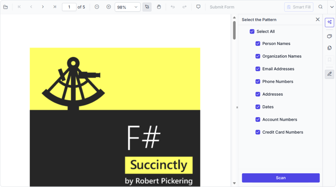Zoom in with the plus icon

pyautogui.click(x=109, y=7)
